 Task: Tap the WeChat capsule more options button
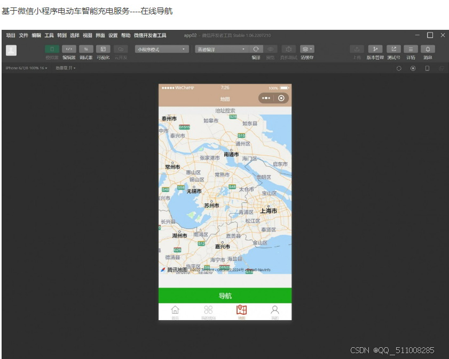click(x=267, y=98)
